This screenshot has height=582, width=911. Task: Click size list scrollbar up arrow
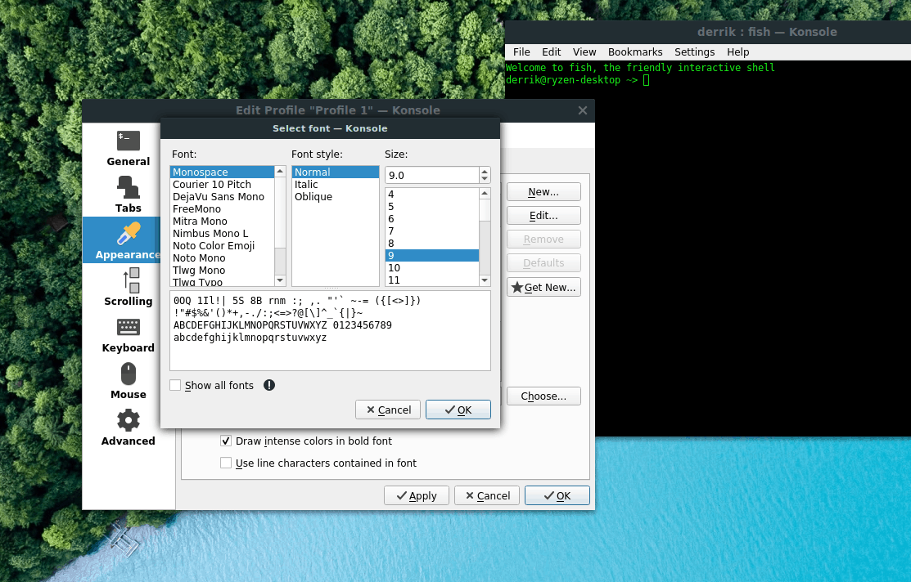tap(485, 193)
